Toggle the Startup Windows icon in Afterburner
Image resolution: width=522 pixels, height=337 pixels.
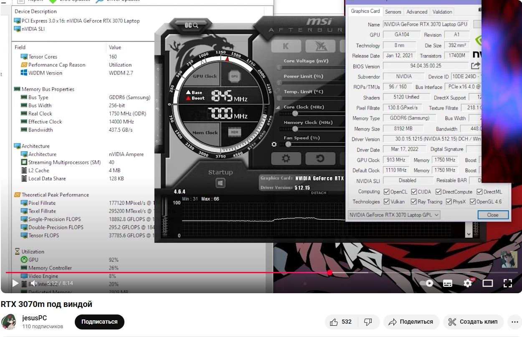(x=220, y=183)
